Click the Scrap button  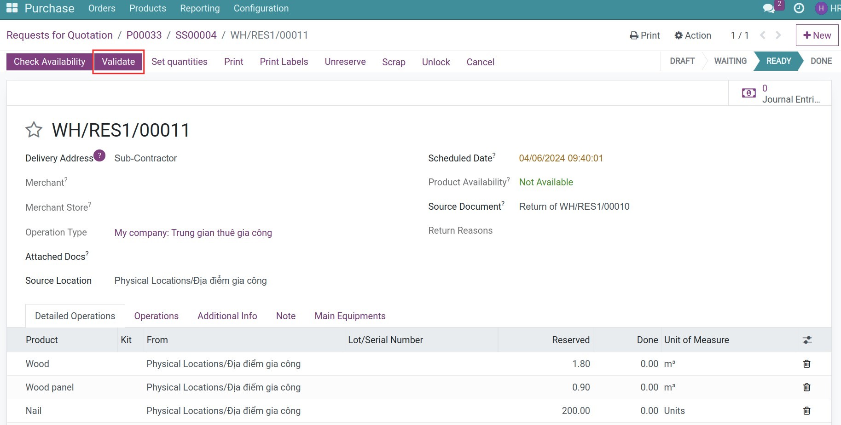point(394,62)
